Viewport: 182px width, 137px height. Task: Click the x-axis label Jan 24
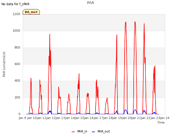[165, 118]
